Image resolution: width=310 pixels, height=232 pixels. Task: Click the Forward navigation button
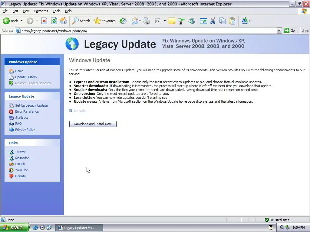30,21
